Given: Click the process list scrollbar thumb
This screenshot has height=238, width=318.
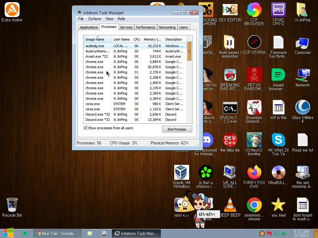Looking at the screenshot, I should coord(189,51).
